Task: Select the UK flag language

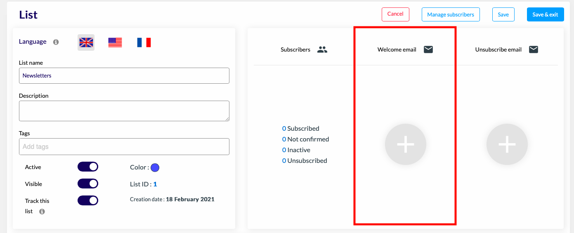Action: coord(86,42)
